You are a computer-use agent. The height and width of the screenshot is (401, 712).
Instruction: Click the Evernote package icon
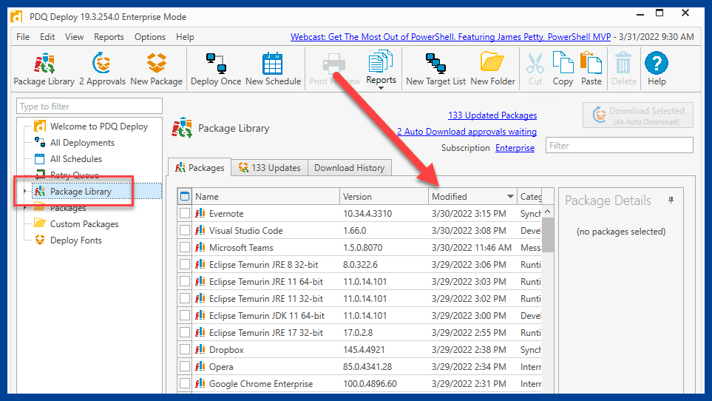(200, 213)
